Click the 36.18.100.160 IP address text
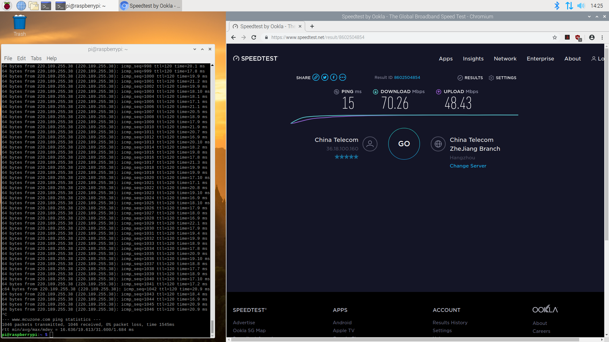The image size is (609, 342). coord(342,149)
